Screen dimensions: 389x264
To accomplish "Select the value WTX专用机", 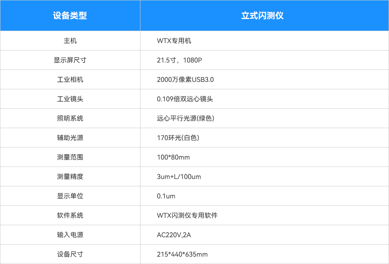I will pos(174,41).
